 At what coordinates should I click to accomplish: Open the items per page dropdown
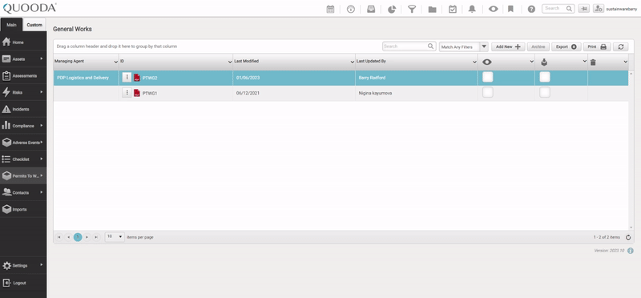pos(115,236)
